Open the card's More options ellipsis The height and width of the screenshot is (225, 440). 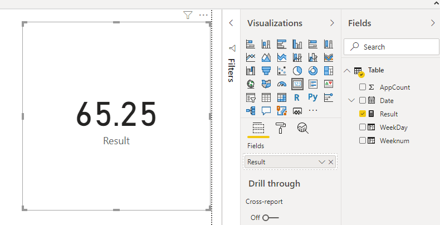(203, 15)
